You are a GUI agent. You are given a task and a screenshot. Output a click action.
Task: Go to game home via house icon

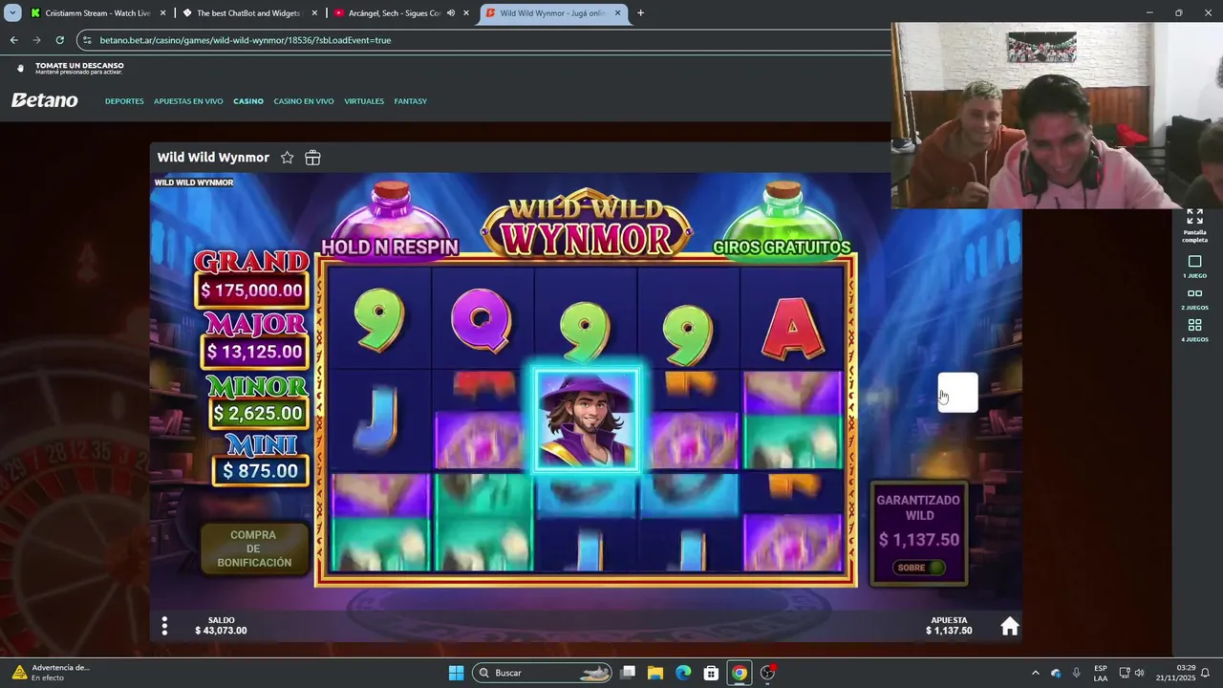pos(1009,627)
